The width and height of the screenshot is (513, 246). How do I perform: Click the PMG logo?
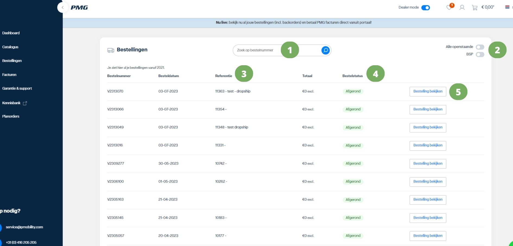[x=79, y=8]
